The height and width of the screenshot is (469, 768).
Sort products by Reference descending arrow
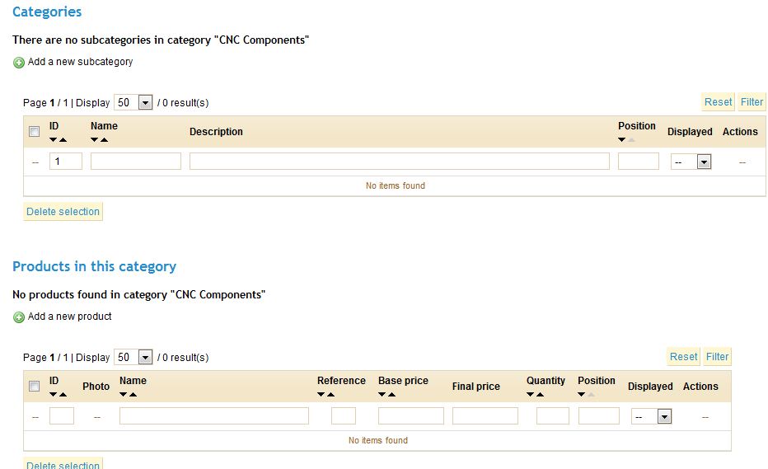321,395
